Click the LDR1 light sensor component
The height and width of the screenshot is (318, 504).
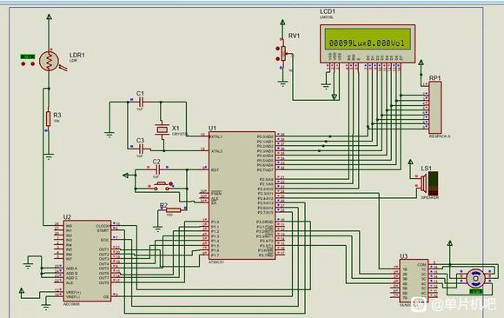[49, 61]
